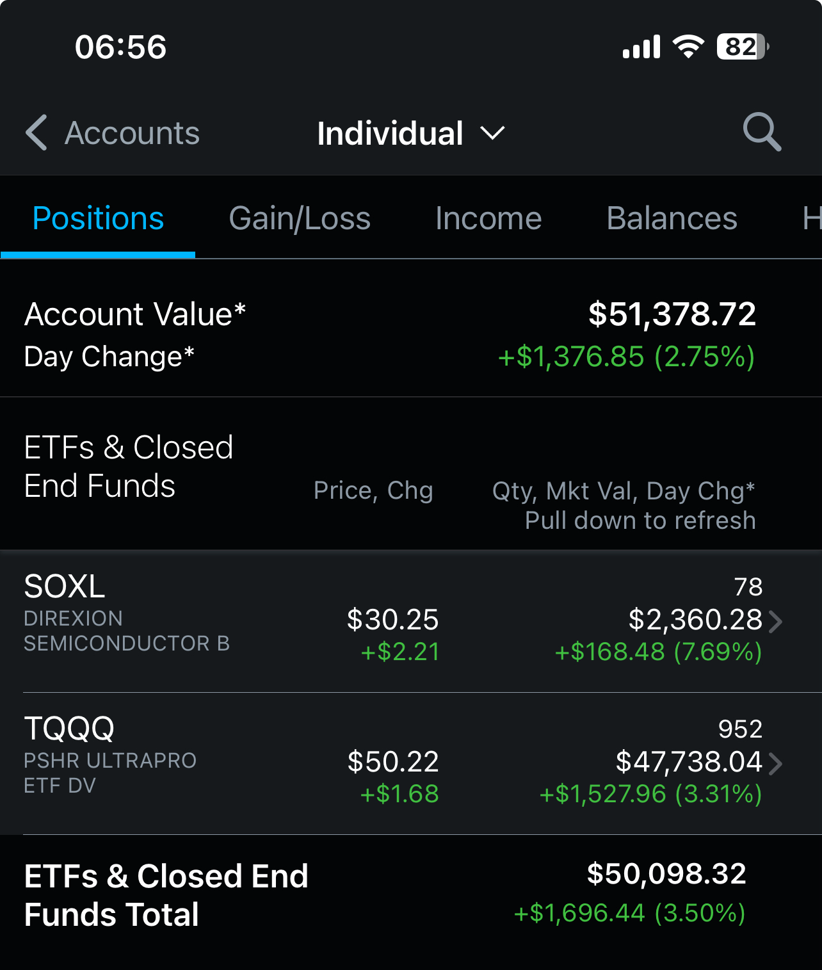Tap the back chevron icon
The image size is (822, 970).
pos(36,133)
